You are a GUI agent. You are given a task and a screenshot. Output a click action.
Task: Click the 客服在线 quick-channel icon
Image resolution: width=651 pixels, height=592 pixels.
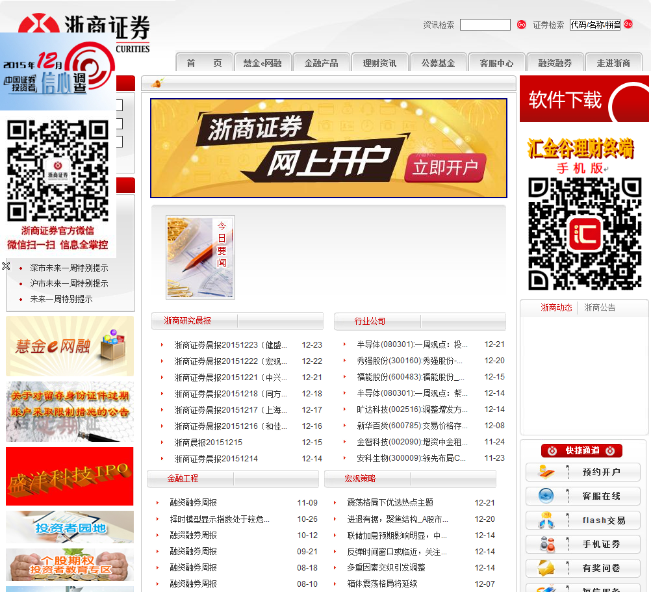[546, 496]
